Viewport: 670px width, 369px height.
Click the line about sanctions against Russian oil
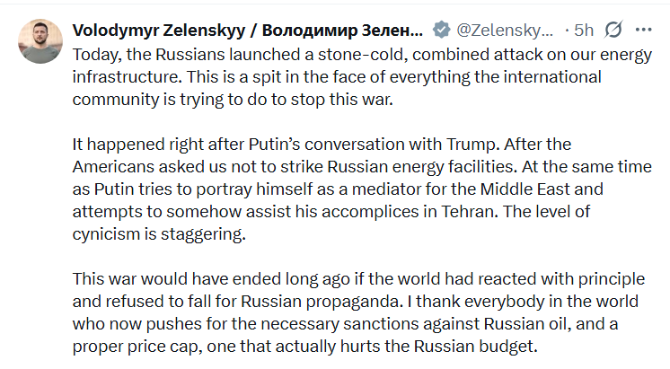[x=345, y=324]
